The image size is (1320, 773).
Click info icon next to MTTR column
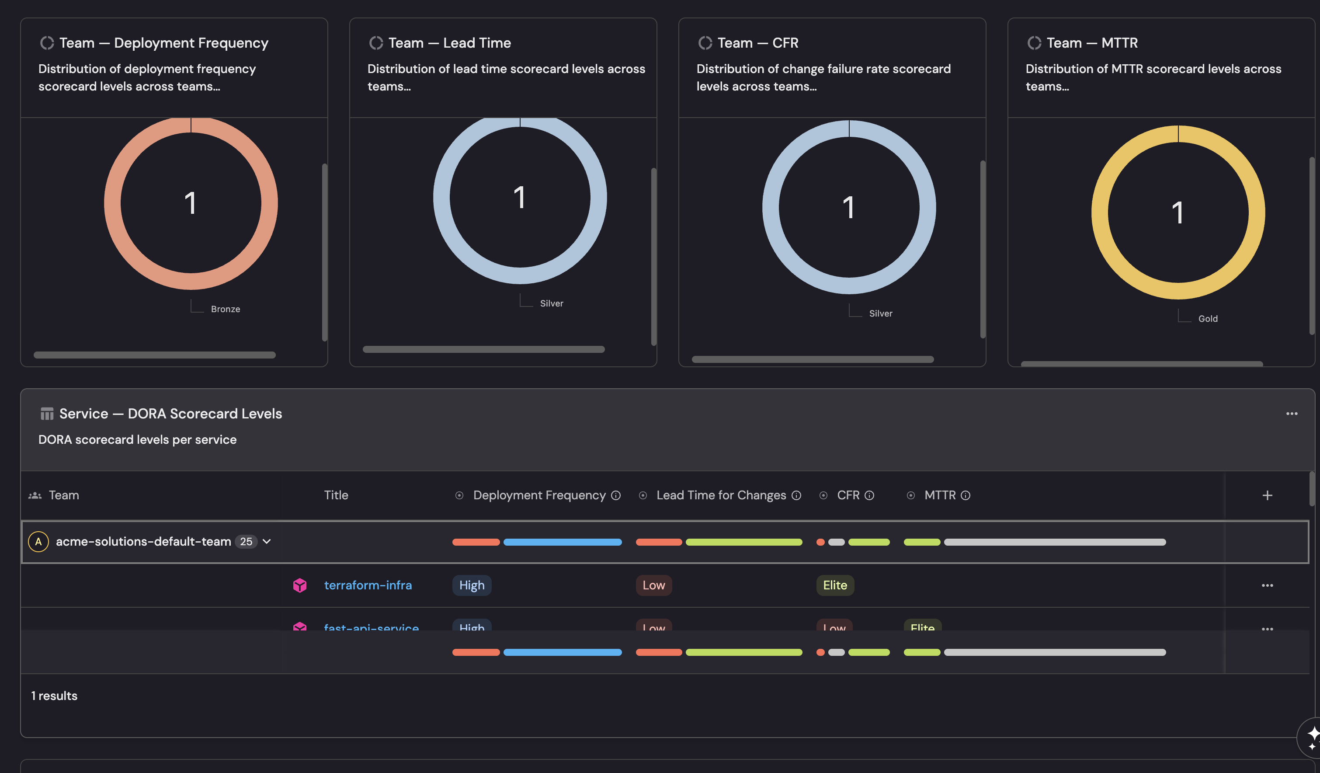[x=966, y=495]
